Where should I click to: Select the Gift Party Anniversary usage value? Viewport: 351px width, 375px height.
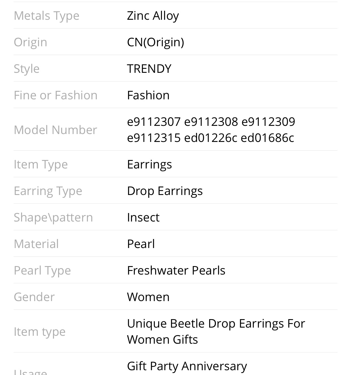[x=187, y=366]
